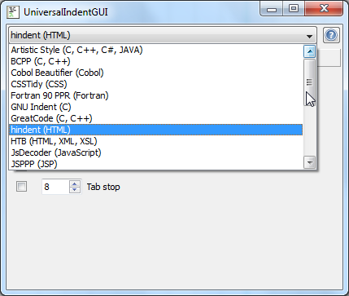Select Cobol Beautifier (Cobol) from list
The image size is (349, 296).
coord(155,73)
